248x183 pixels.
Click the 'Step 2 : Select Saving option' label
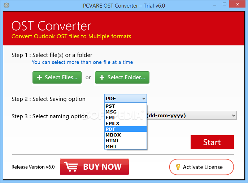point(48,99)
